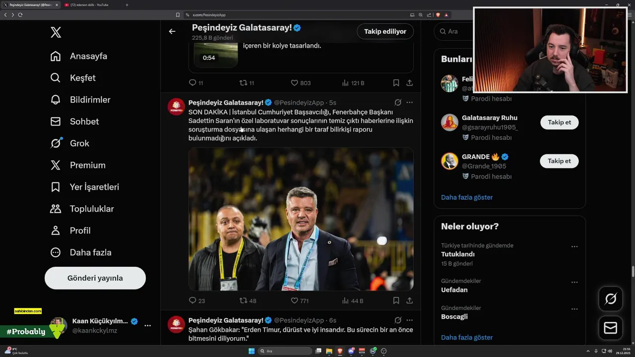Click Daha fazla göster under Neler oluyor
The width and height of the screenshot is (635, 357).
pyautogui.click(x=467, y=338)
